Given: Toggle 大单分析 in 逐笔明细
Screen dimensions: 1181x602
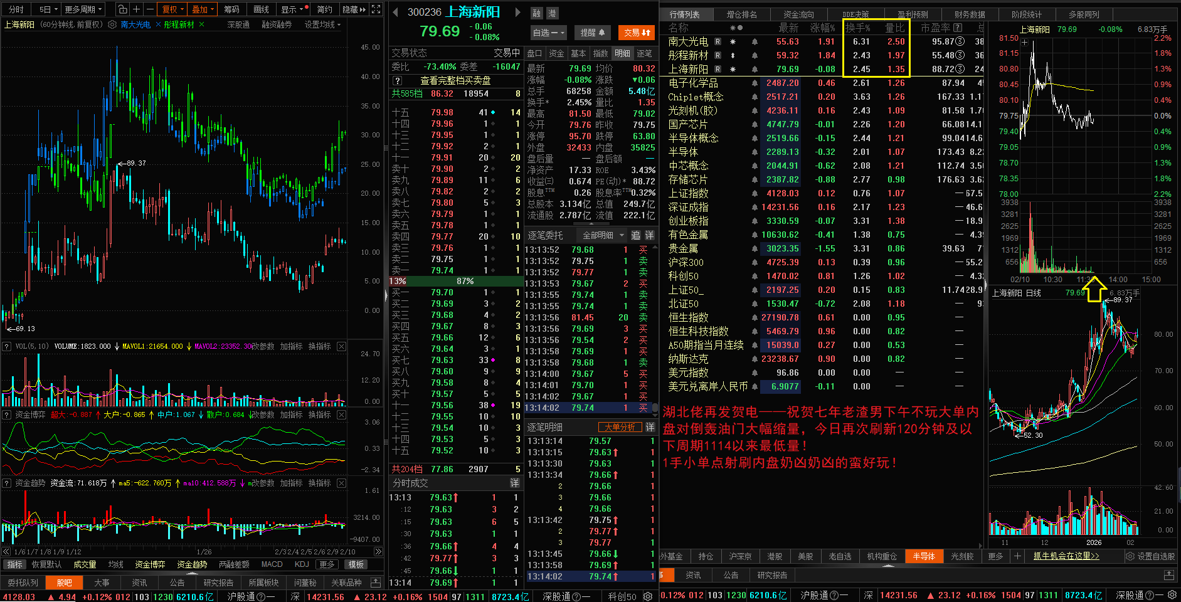Looking at the screenshot, I should 620,427.
